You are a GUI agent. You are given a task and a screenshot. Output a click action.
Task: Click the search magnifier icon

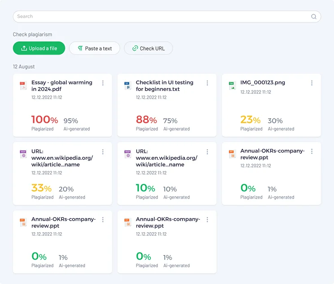[313, 17]
